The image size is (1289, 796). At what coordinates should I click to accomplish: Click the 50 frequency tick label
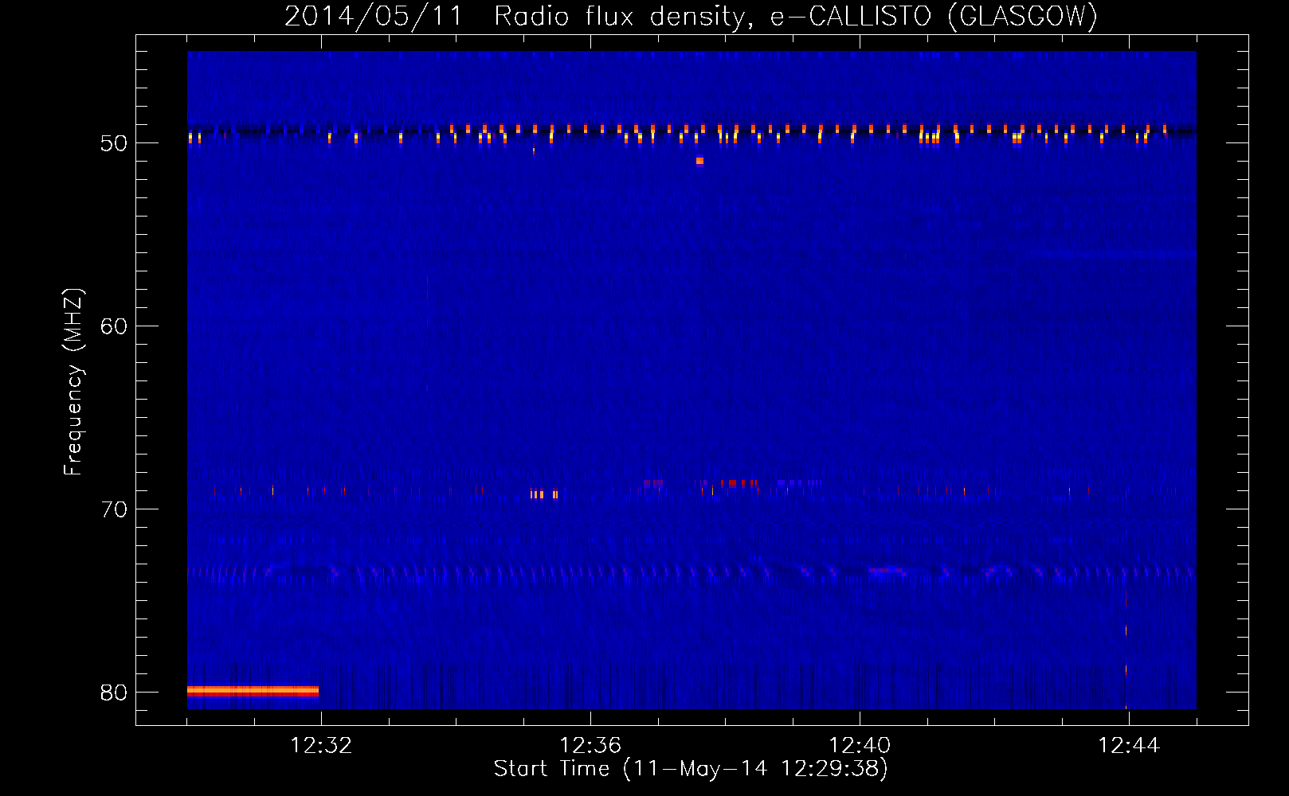tap(114, 143)
